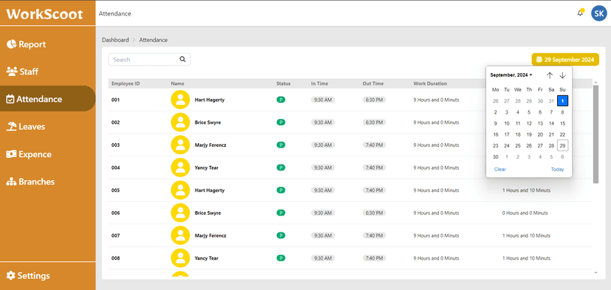Viewport: 611px width, 290px height.
Task: Click the Attendance breadcrumb text
Action: pos(153,40)
